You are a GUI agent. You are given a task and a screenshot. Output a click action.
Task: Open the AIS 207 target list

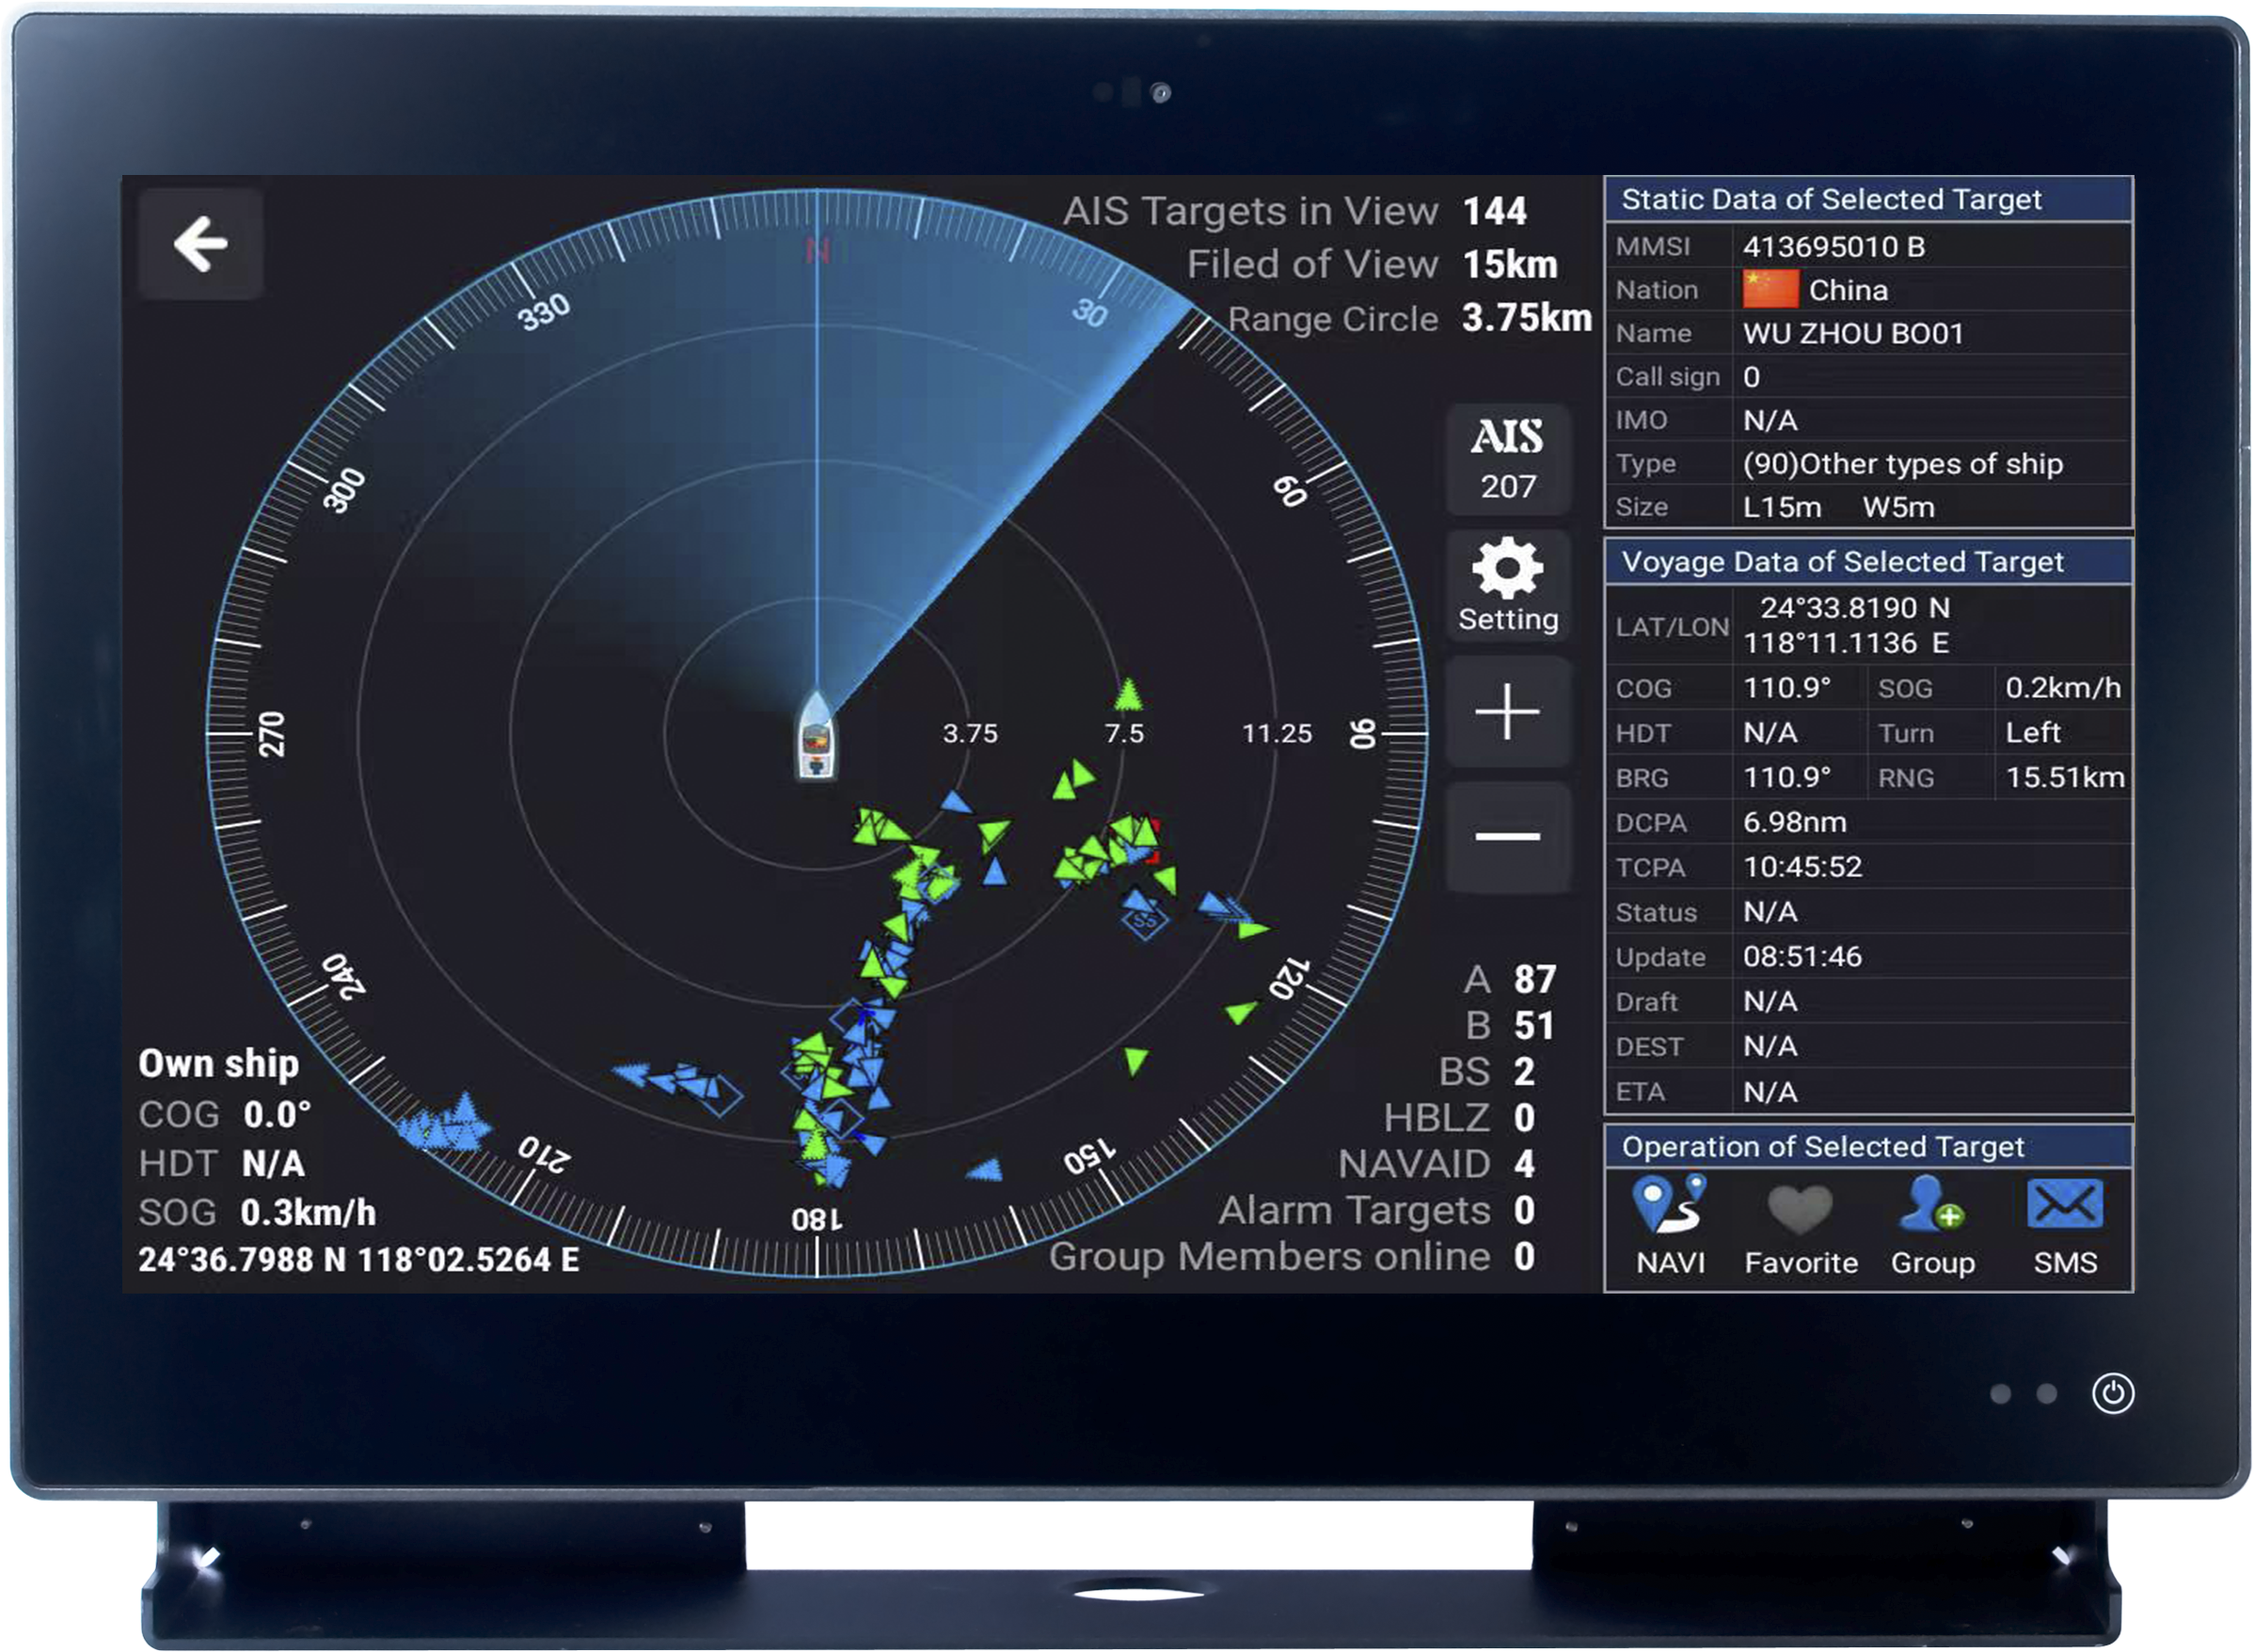(x=1506, y=460)
